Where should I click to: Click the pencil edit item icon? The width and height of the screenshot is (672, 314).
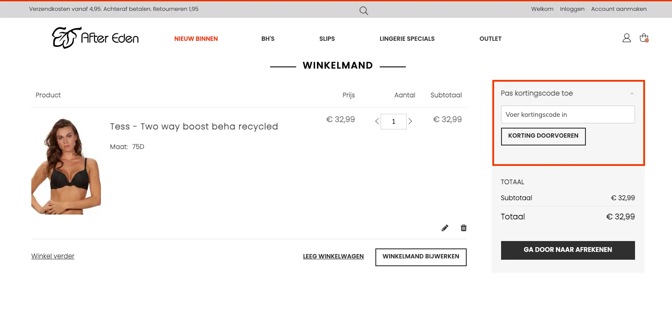coord(445,228)
